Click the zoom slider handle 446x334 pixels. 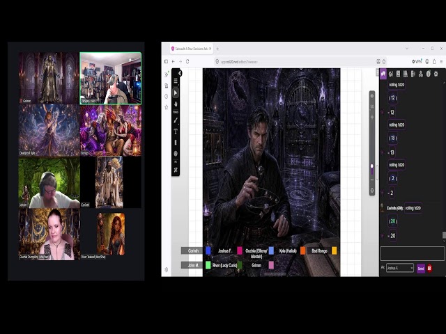371,166
